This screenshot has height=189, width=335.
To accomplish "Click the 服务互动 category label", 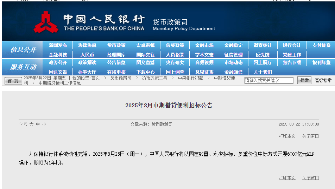I will (23, 67).
